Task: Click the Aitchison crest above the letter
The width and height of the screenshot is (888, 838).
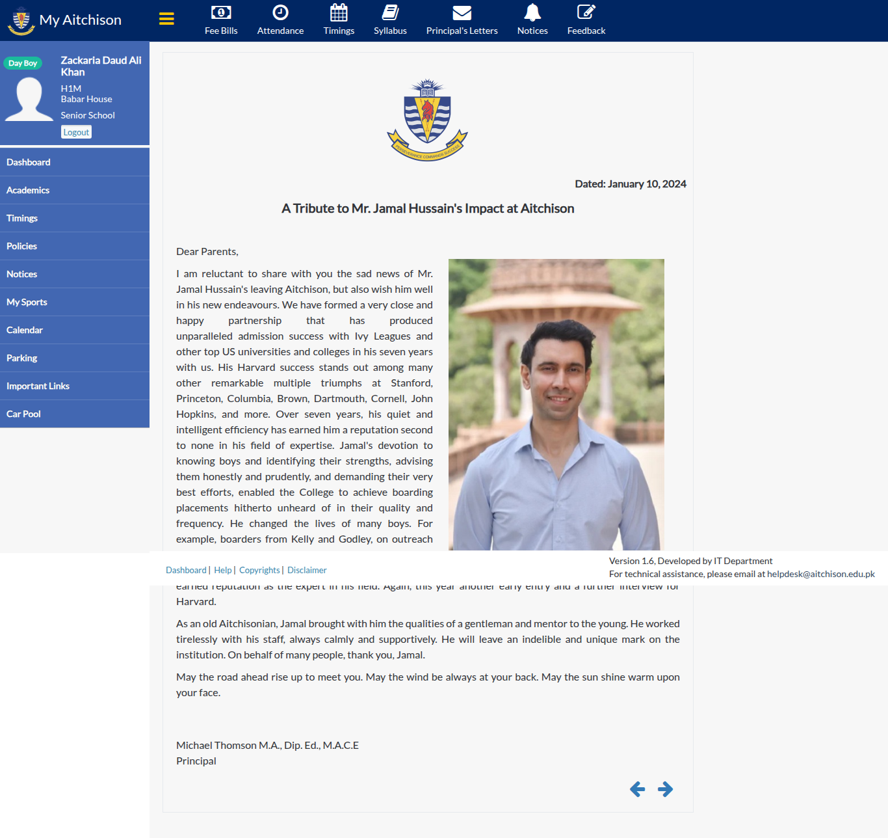Action: (427, 120)
